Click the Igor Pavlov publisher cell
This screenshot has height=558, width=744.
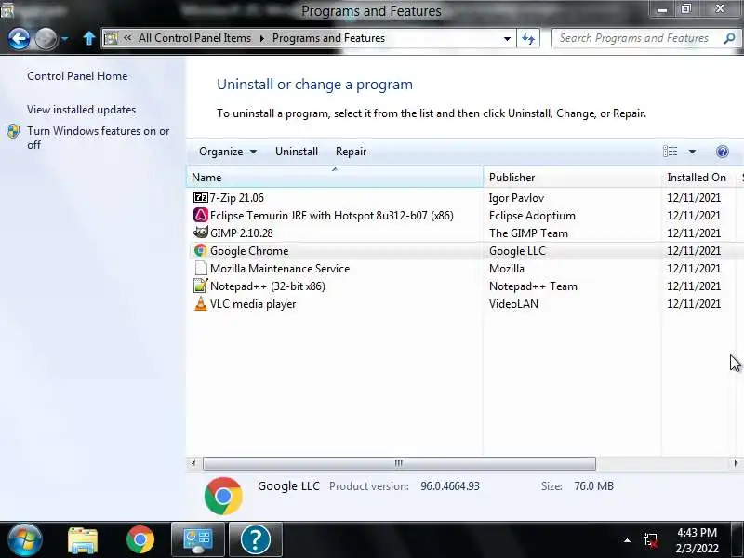pyautogui.click(x=517, y=198)
